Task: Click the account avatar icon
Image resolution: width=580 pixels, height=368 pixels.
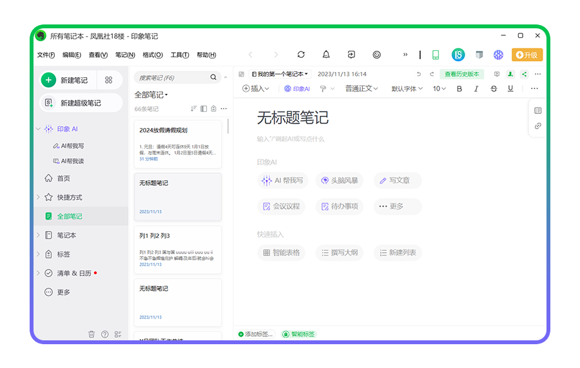Action: 458,55
